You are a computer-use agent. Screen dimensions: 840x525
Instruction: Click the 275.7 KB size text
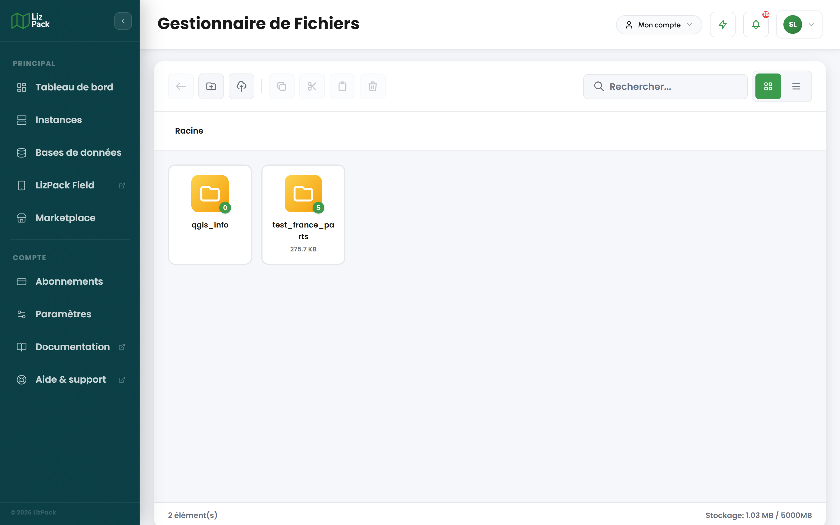303,249
